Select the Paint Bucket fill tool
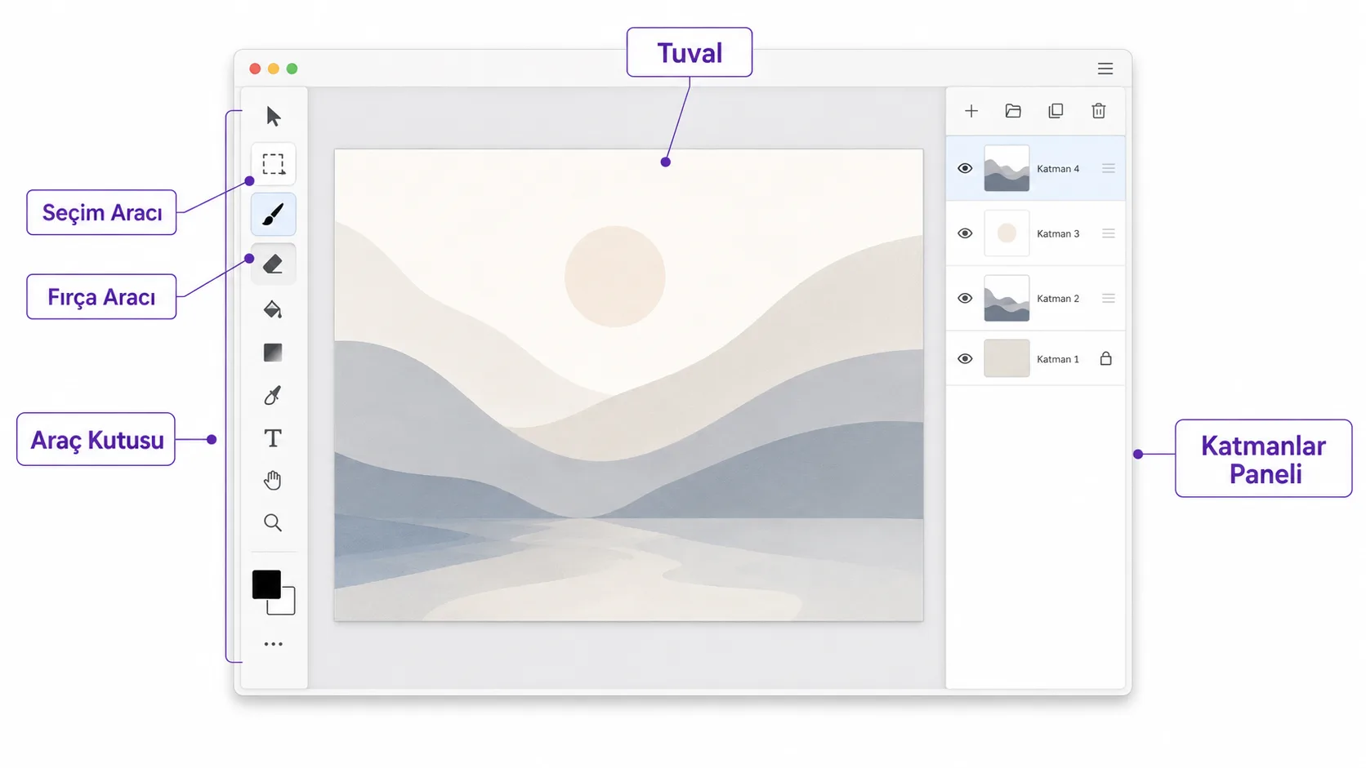The width and height of the screenshot is (1366, 768). point(273,309)
